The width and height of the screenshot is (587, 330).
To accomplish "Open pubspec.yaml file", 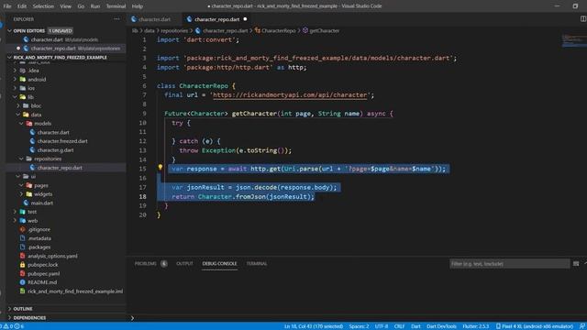I will click(43, 273).
